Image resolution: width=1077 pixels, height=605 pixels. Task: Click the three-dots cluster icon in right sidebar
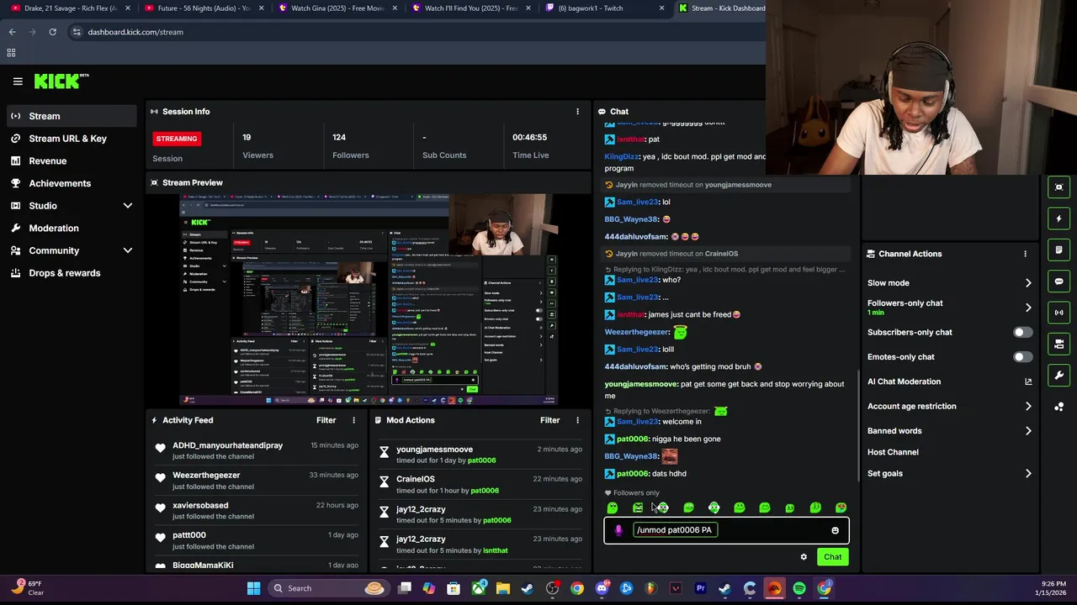click(1059, 407)
